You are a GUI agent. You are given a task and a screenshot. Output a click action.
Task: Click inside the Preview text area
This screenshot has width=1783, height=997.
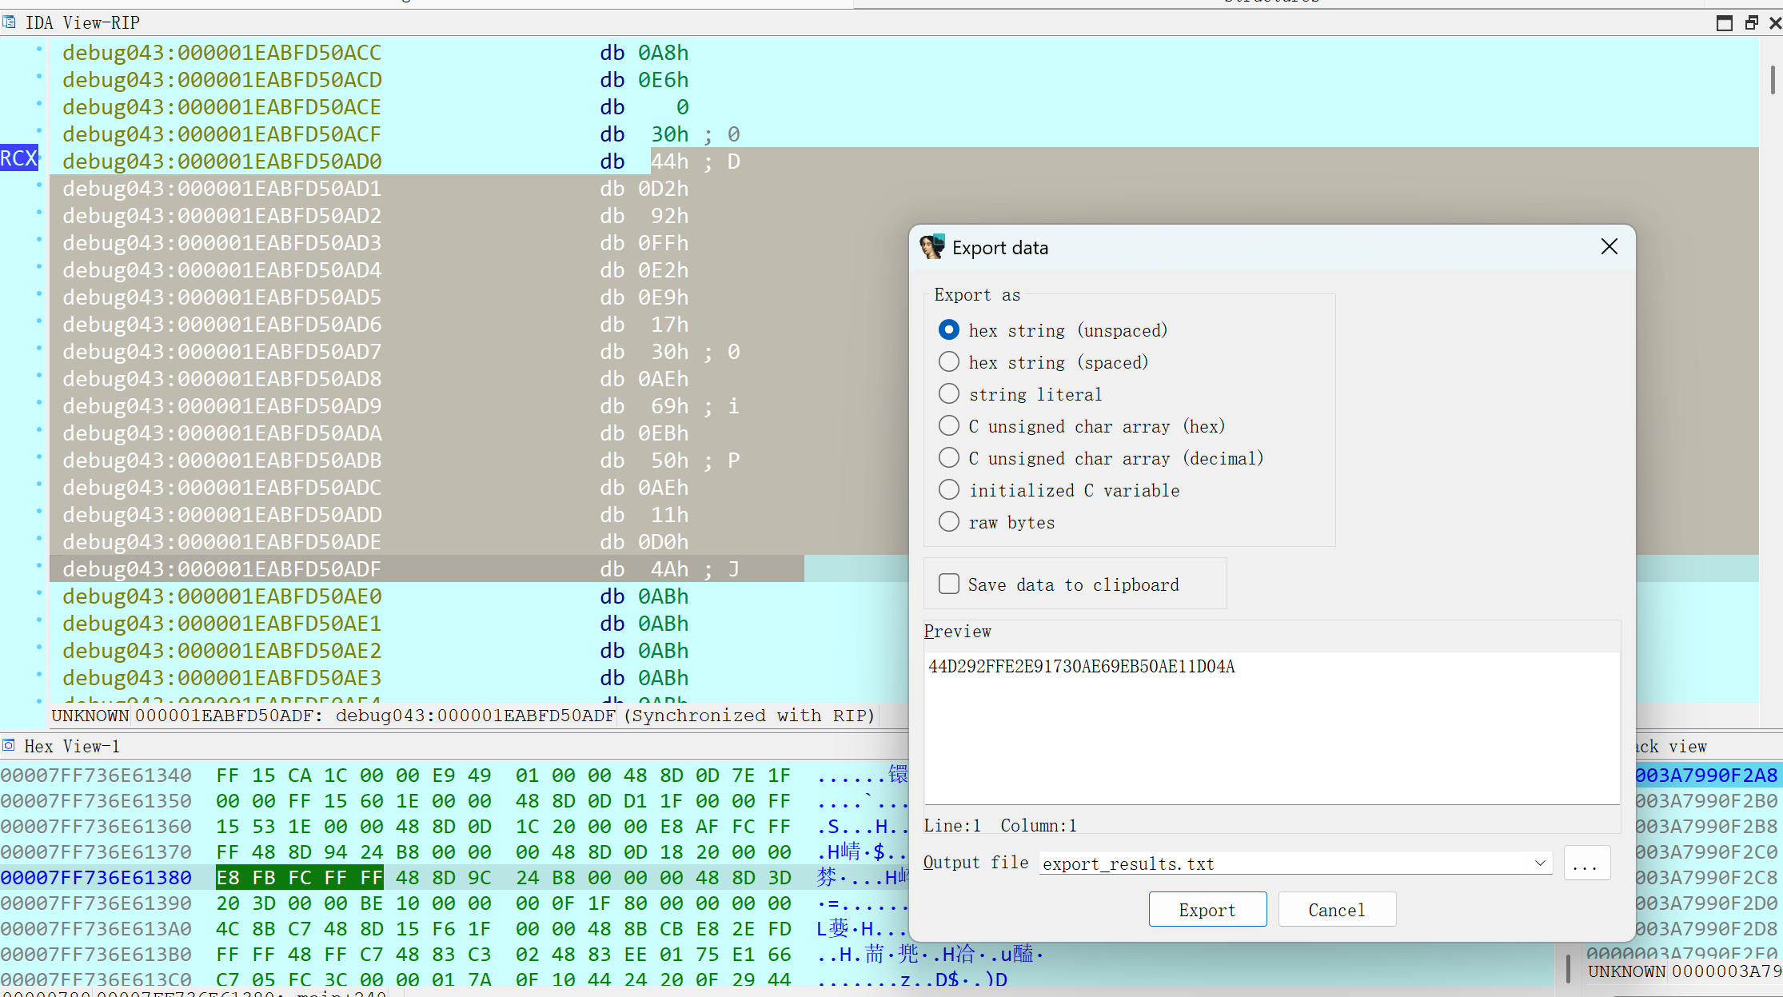[x=1271, y=728]
